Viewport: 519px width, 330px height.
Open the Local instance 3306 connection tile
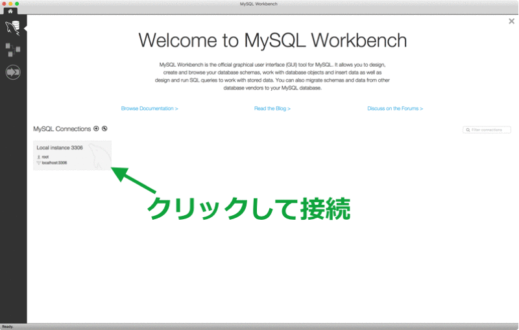click(72, 156)
